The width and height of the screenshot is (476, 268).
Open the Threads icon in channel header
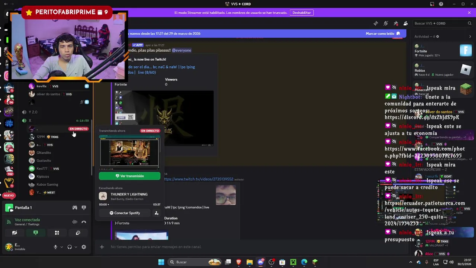(x=376, y=23)
